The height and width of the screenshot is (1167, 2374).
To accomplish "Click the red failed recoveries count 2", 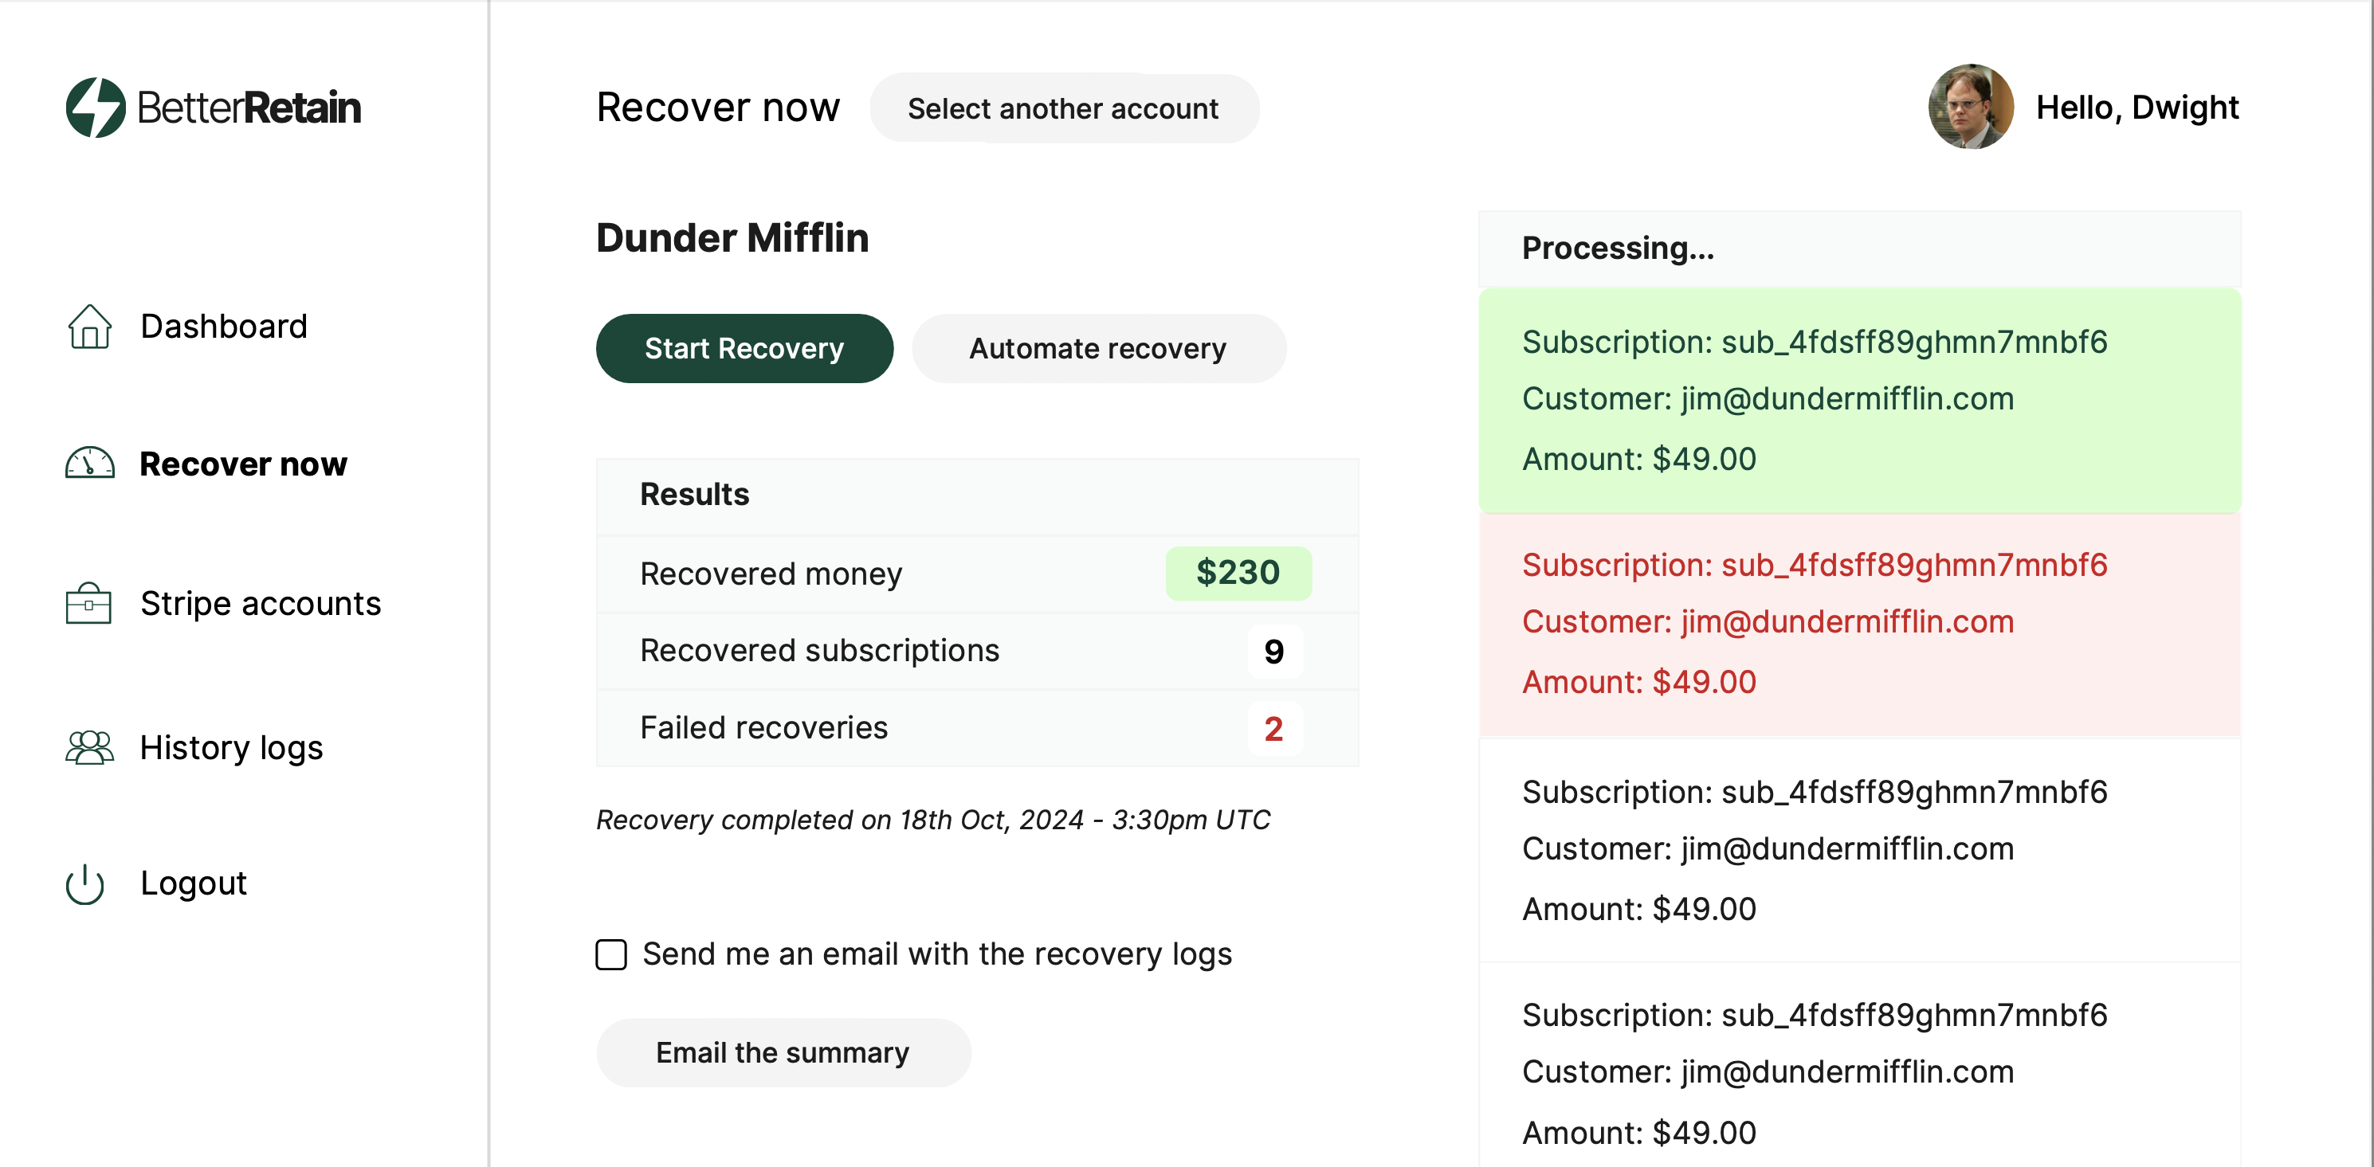I will pyautogui.click(x=1273, y=729).
